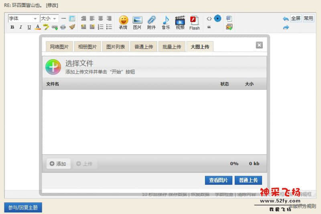Click the 添加 add files button

[x=58, y=164]
